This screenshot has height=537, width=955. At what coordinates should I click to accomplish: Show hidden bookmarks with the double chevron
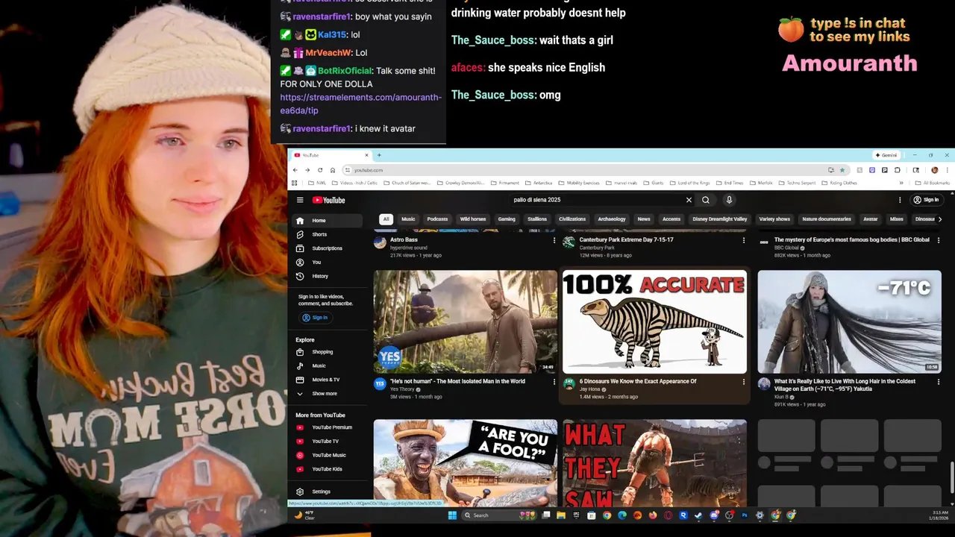901,183
